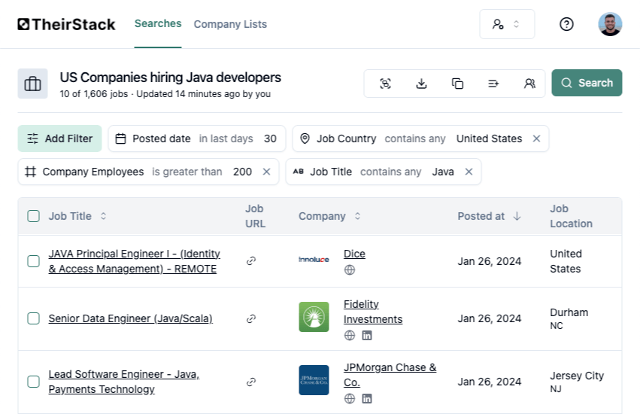The height and width of the screenshot is (414, 640).
Task: Open job URL icon for Dice row
Action: click(x=251, y=260)
